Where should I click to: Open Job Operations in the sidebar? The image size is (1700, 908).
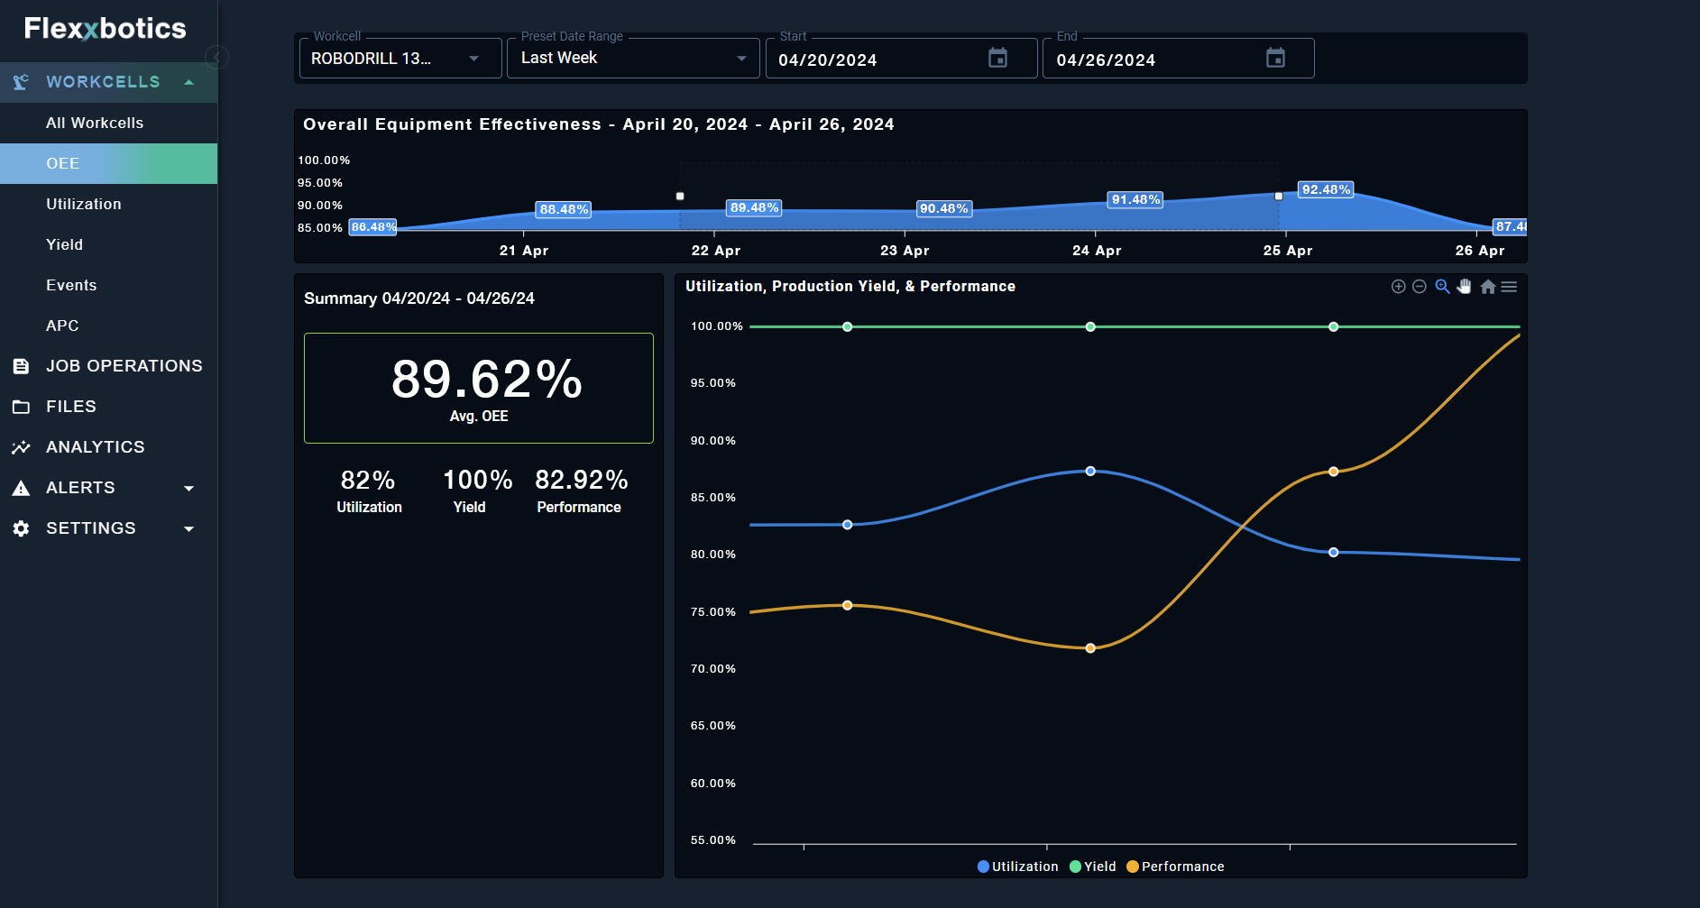124,366
